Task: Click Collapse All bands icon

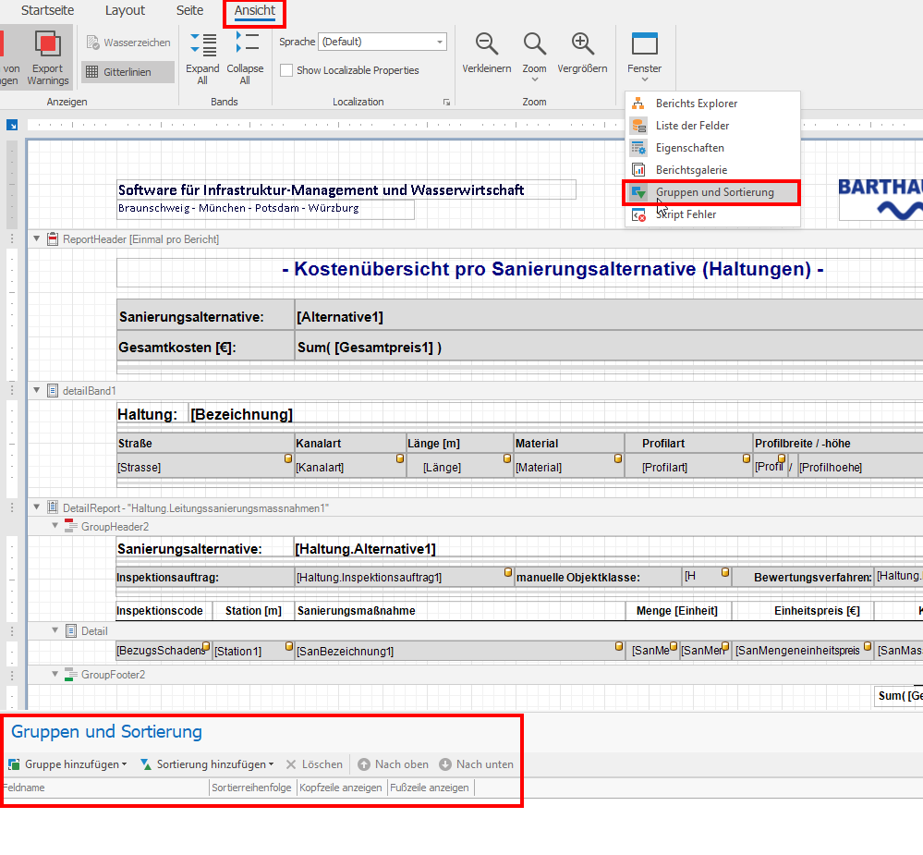Action: coord(245,44)
